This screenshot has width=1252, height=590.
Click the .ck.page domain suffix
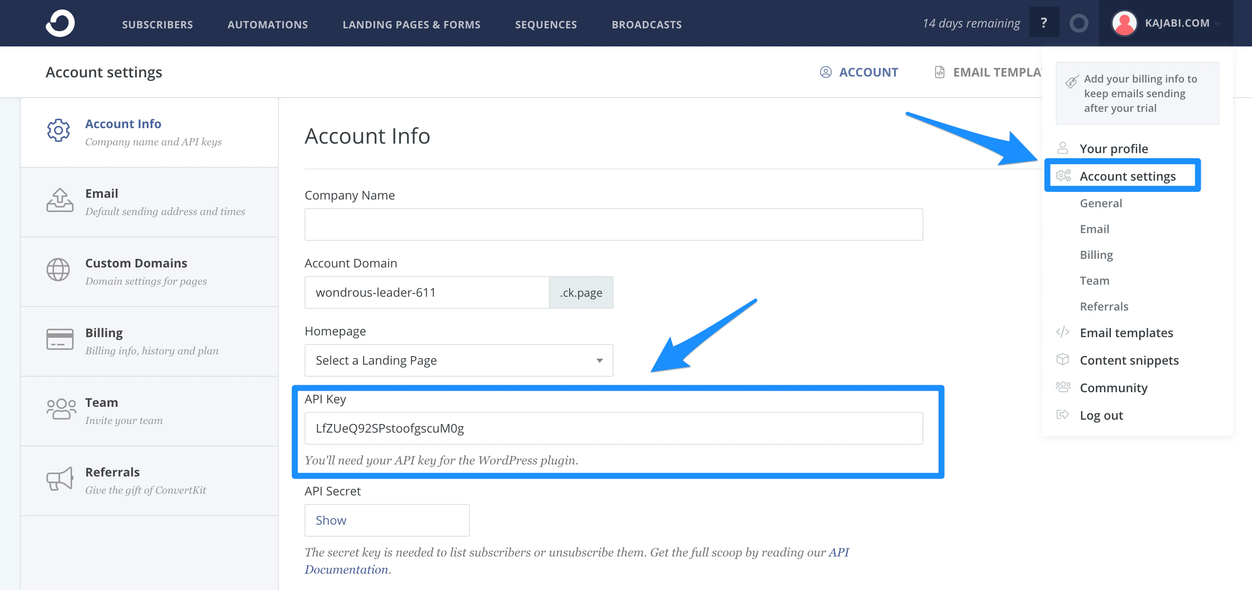[x=581, y=292]
